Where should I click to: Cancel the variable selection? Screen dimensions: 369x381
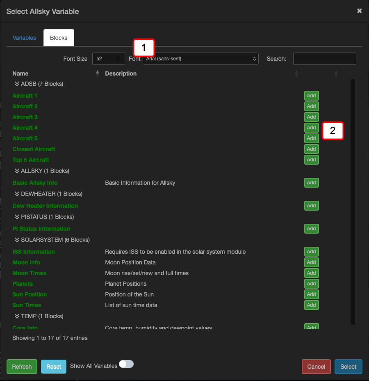pyautogui.click(x=316, y=367)
